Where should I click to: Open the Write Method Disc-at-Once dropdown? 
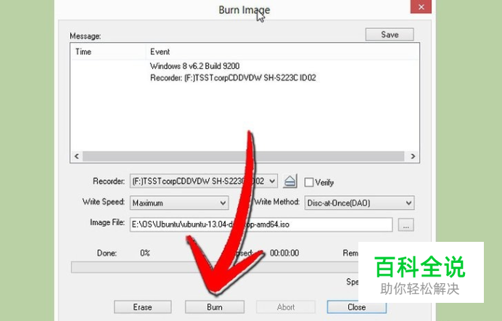coord(359,203)
